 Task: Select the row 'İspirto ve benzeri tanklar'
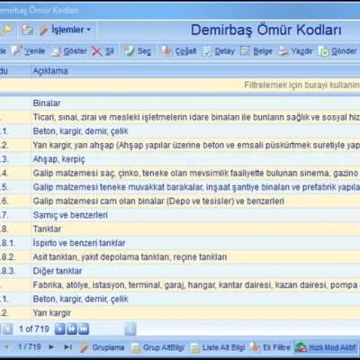[x=180, y=243]
